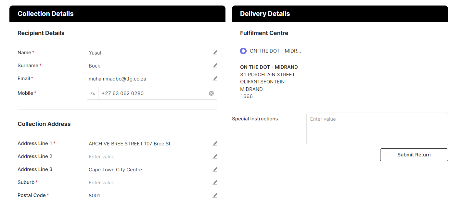
Task: Edit the Postal Code via pencil icon
Action: [215, 195]
